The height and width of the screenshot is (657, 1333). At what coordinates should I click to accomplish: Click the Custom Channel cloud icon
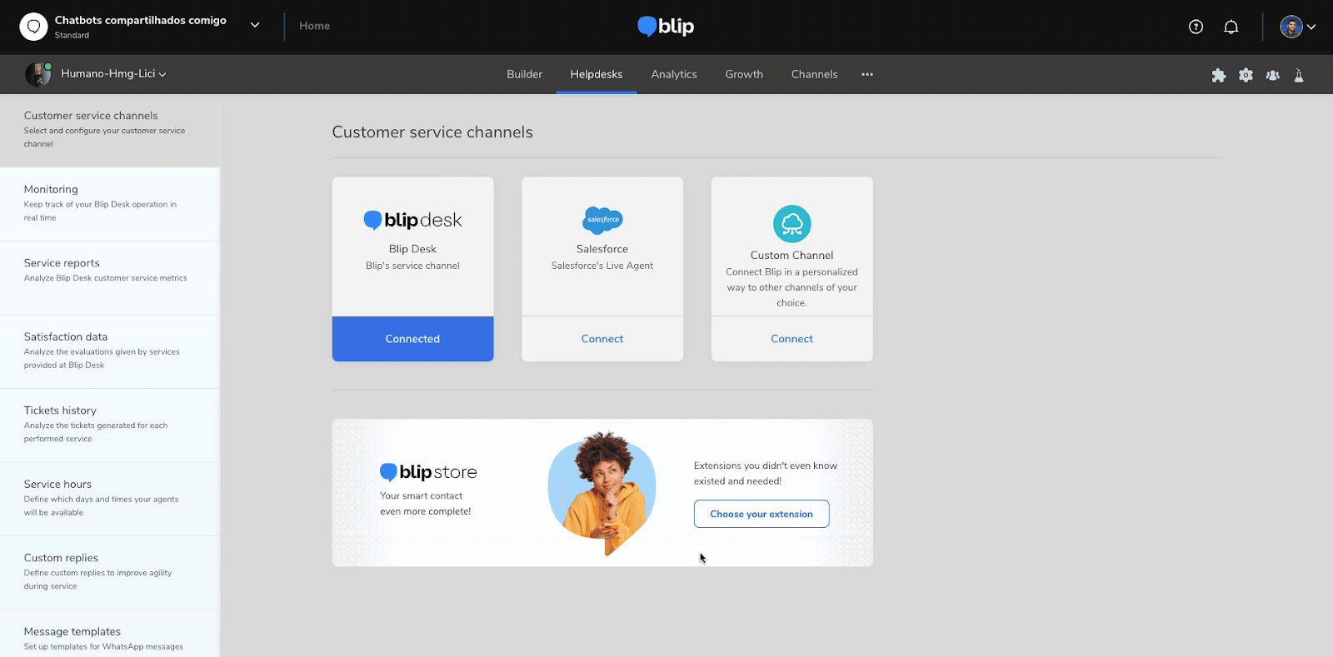click(x=791, y=223)
